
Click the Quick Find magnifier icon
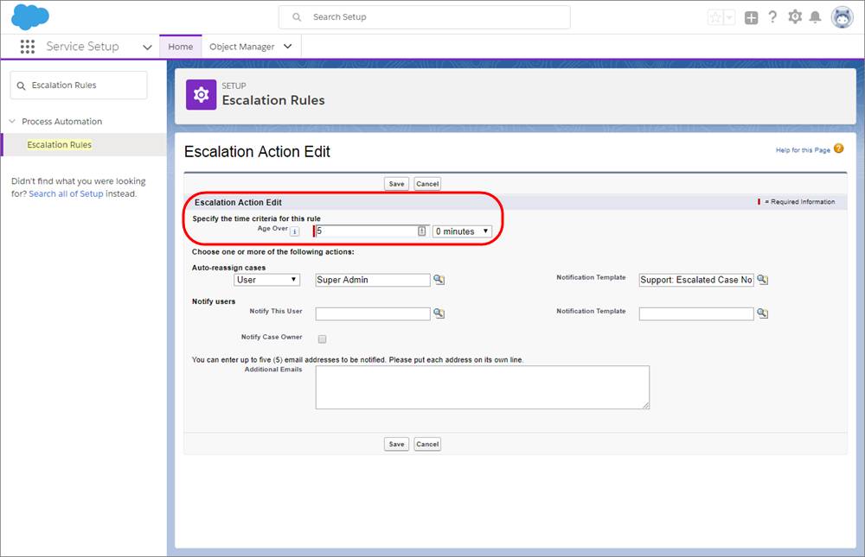pyautogui.click(x=21, y=86)
